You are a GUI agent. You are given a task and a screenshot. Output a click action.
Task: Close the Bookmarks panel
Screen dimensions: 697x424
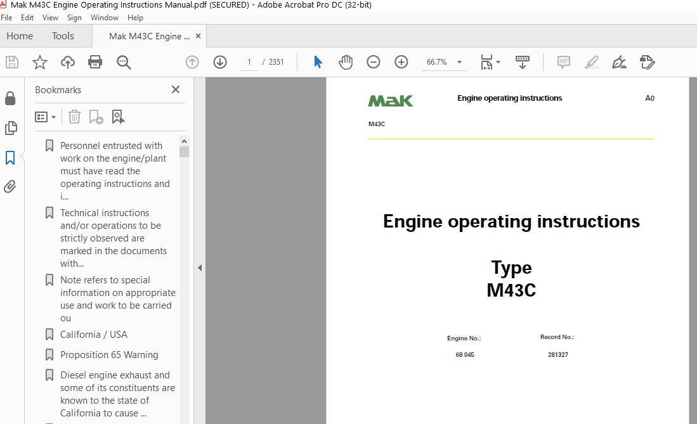click(176, 89)
